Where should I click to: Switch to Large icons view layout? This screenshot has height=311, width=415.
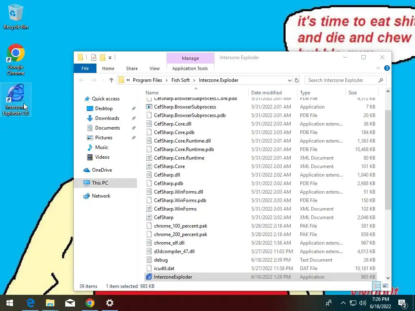tap(385, 286)
